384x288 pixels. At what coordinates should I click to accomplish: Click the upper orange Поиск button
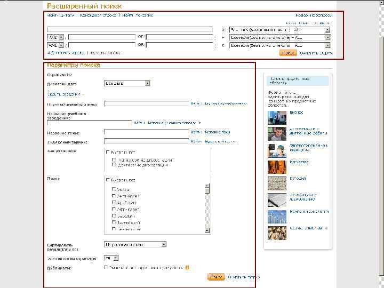point(288,53)
